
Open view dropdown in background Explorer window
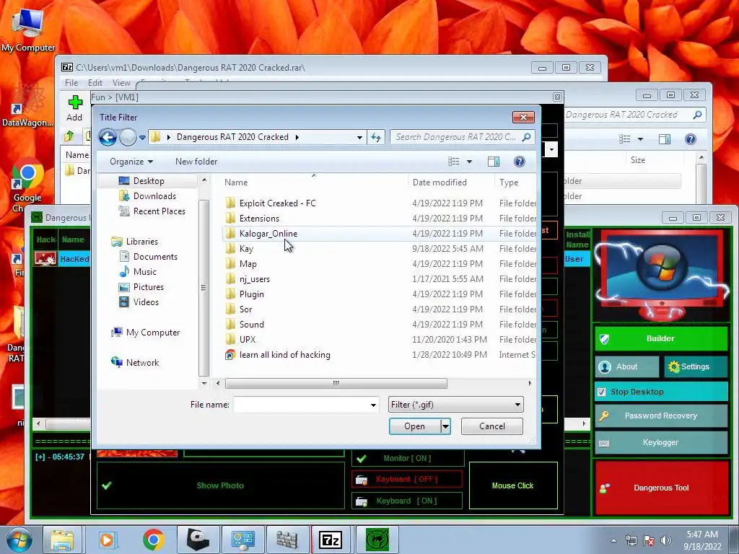[640, 139]
